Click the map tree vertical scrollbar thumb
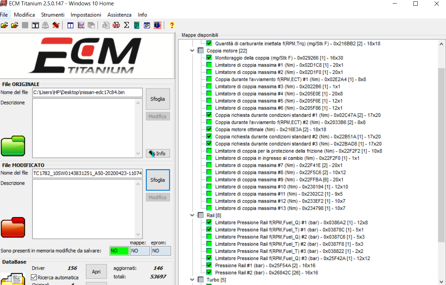The image size is (446, 285). pyautogui.click(x=442, y=155)
